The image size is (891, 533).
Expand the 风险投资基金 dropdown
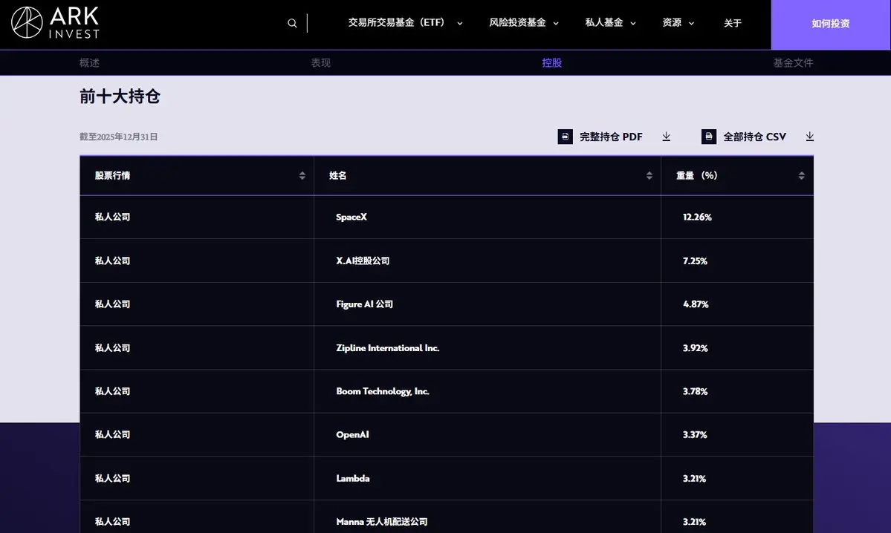524,23
